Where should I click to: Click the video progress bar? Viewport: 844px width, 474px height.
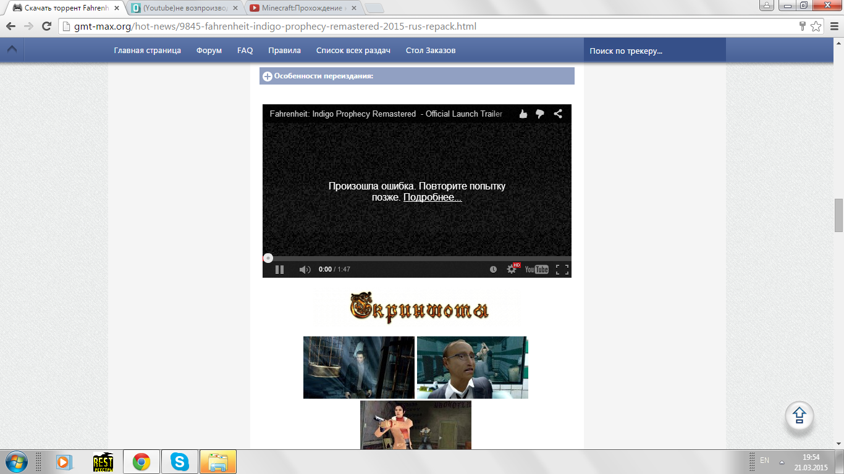(x=417, y=258)
